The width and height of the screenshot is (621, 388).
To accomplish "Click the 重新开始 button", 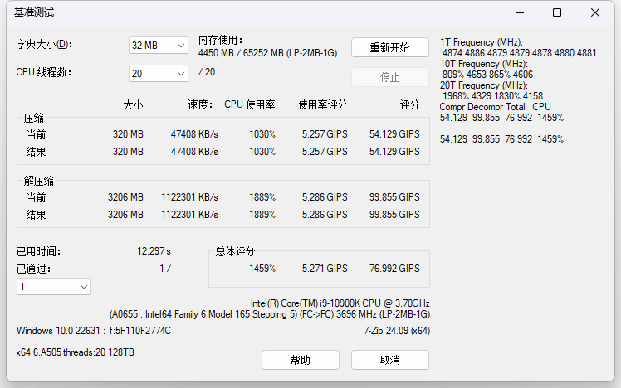I will point(389,47).
